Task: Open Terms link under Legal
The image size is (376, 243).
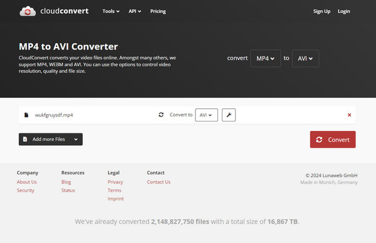Action: pyautogui.click(x=115, y=190)
